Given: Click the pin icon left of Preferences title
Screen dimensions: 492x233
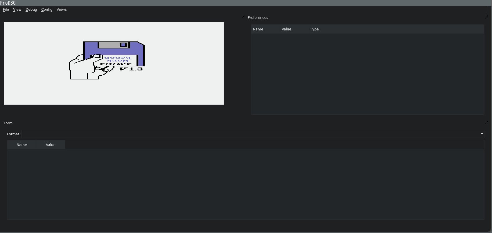Looking at the screenshot, I should 243,17.
